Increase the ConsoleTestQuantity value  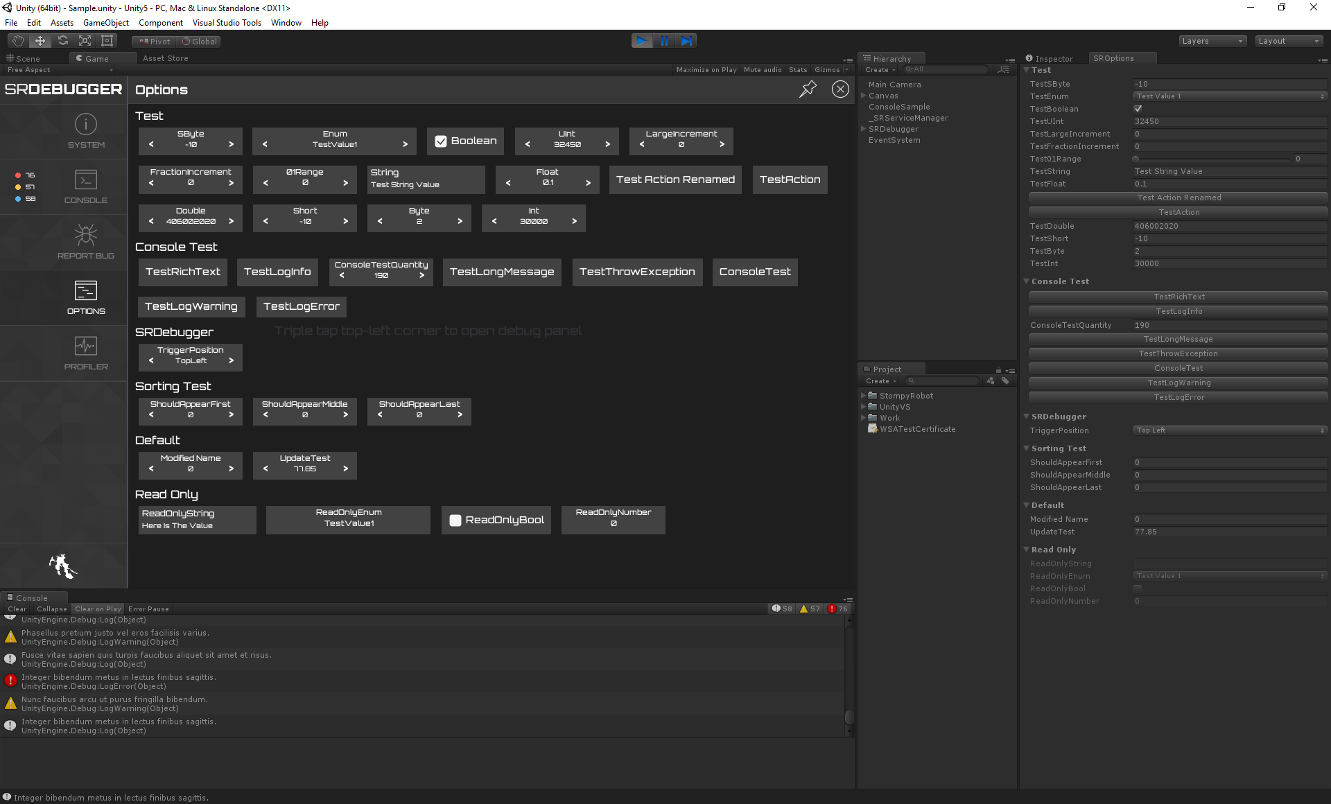click(421, 275)
